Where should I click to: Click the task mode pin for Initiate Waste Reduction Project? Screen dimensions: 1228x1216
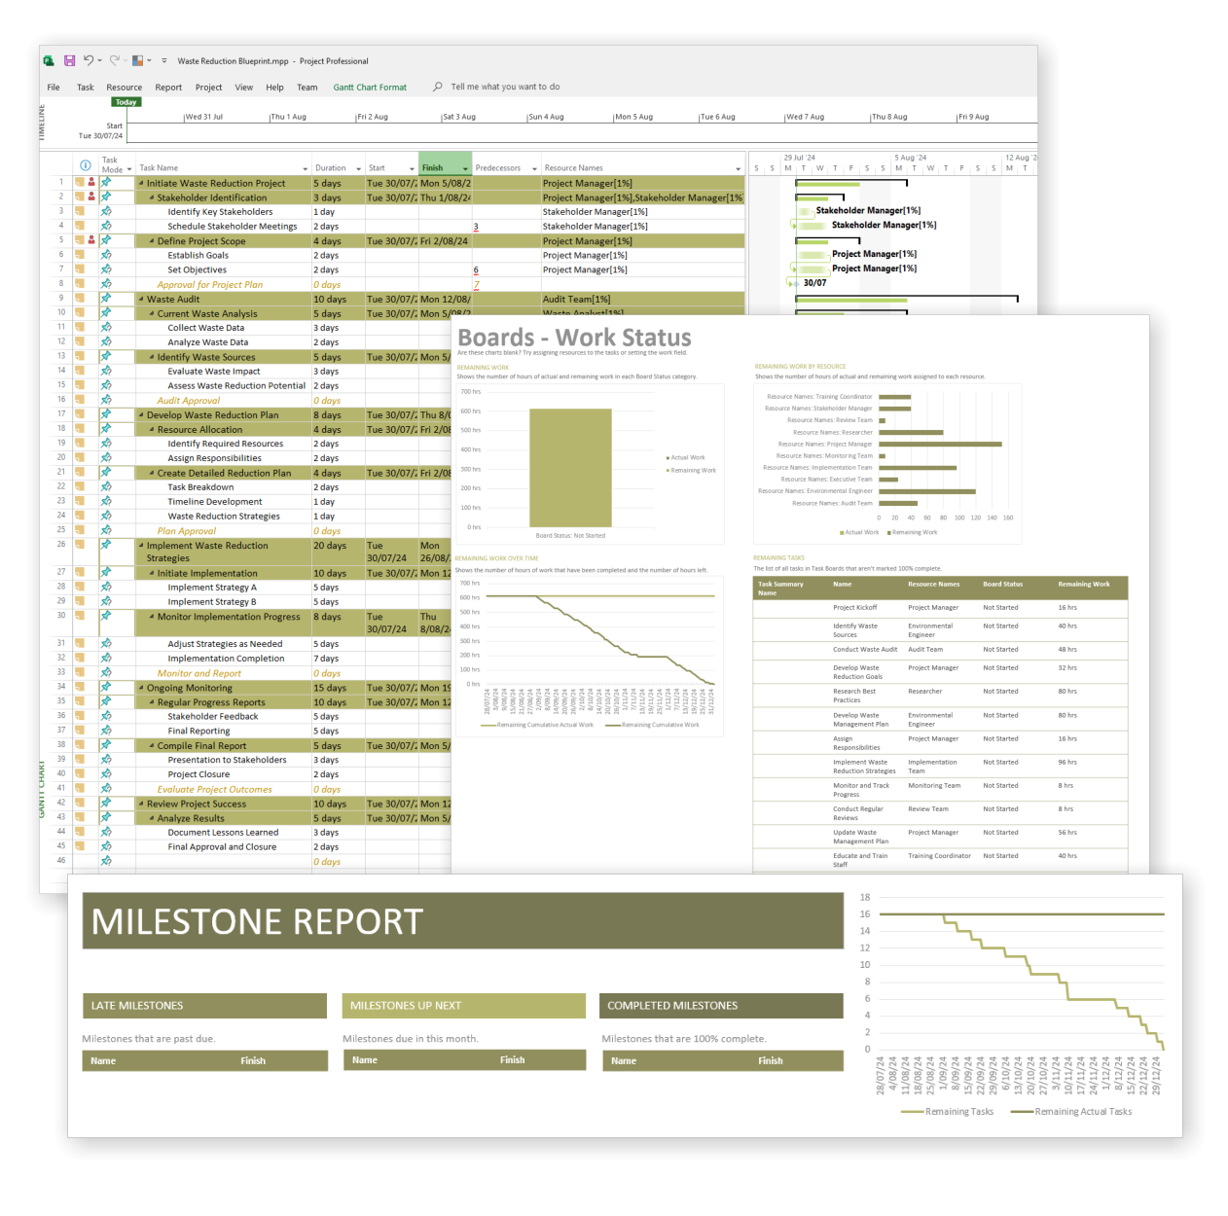pyautogui.click(x=106, y=182)
